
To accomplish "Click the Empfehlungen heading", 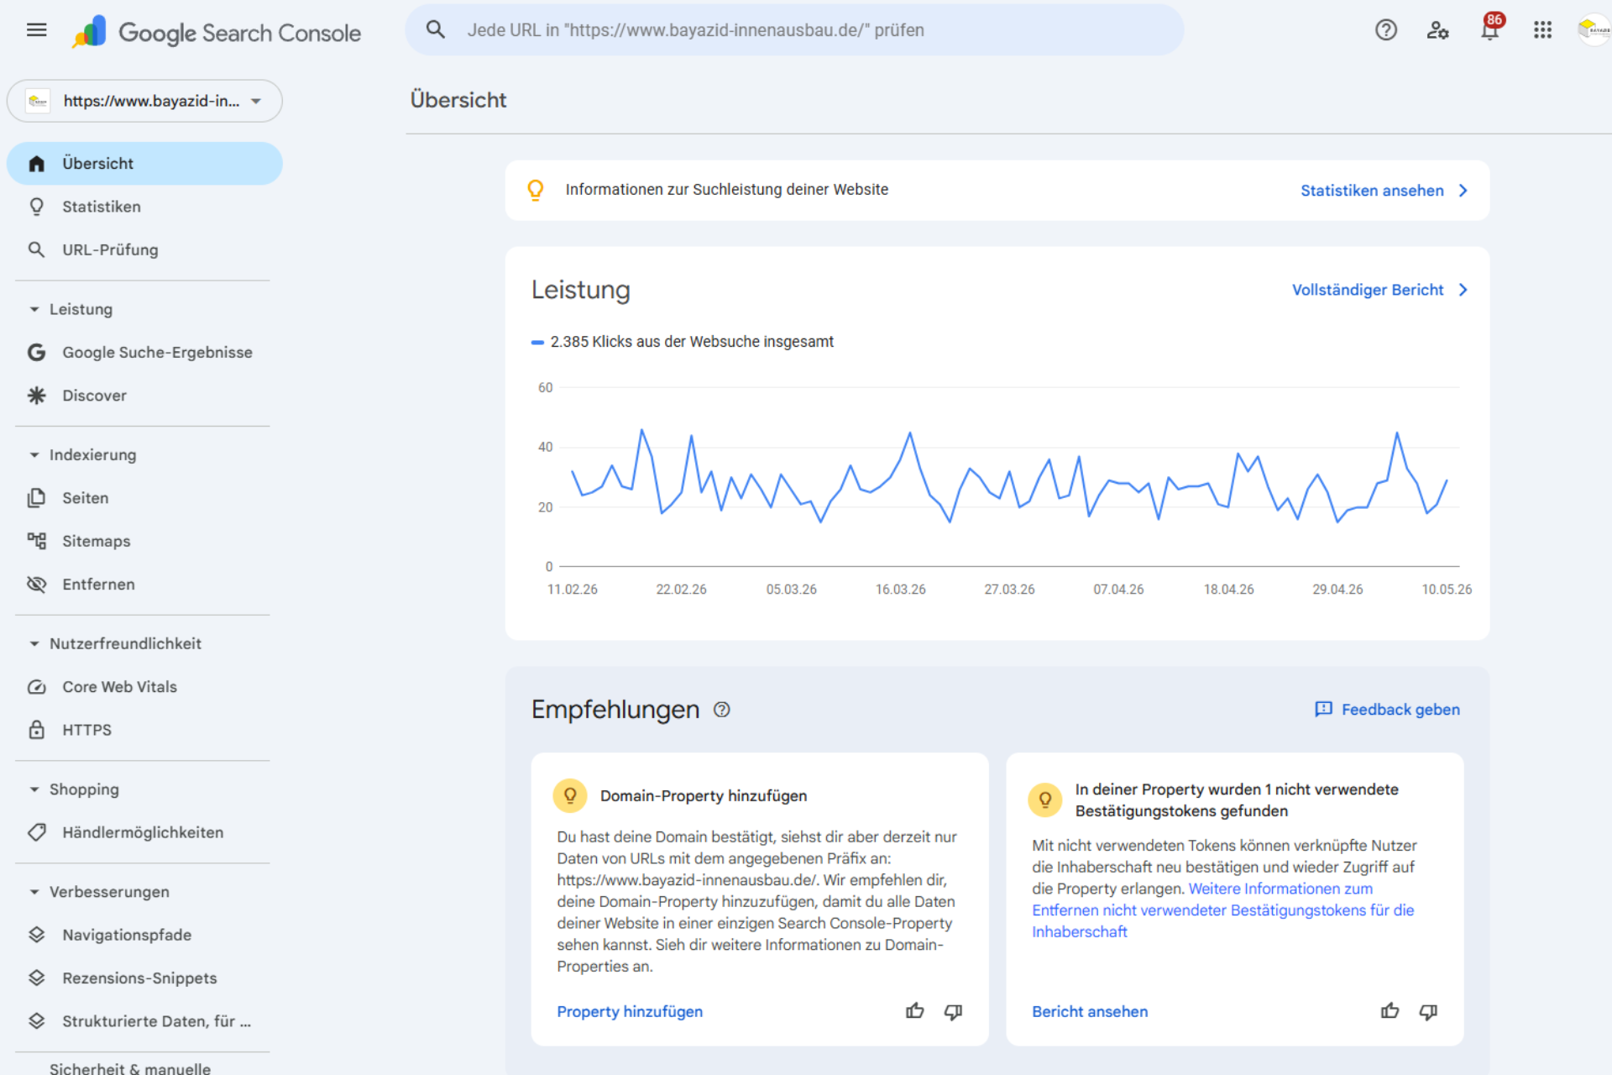I will point(615,710).
